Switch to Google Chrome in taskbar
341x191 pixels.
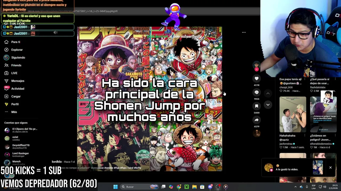click(179, 187)
